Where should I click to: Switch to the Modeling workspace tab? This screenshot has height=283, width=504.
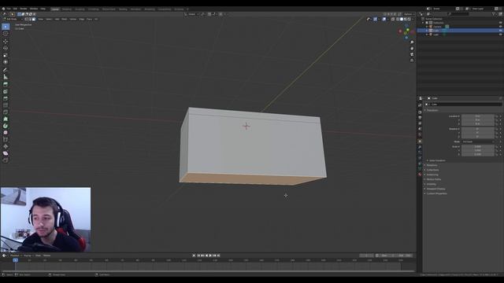66,9
